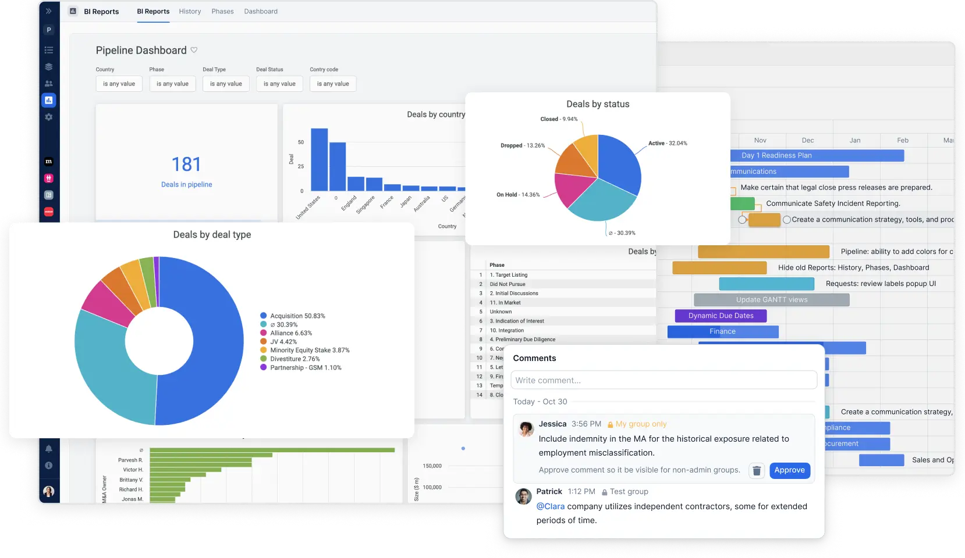The width and height of the screenshot is (965, 558).
Task: Select the highlighted BI reports chart icon in the sidebar
Action: [x=49, y=101]
